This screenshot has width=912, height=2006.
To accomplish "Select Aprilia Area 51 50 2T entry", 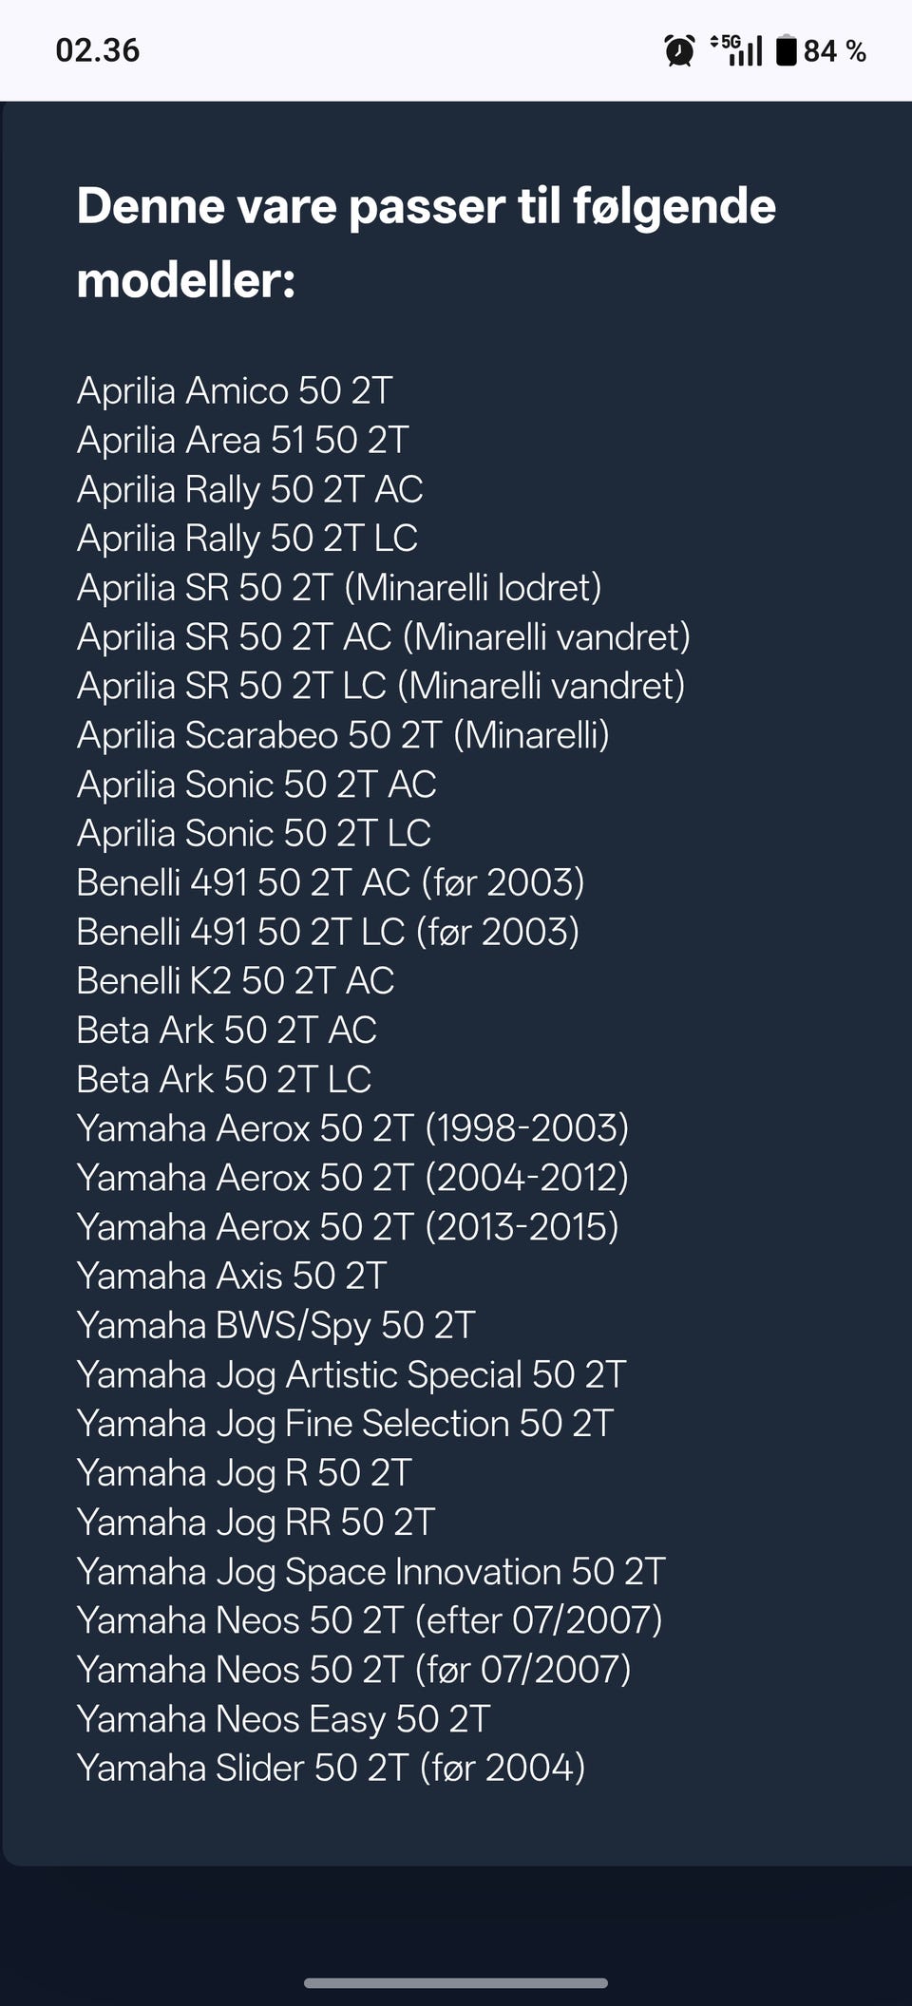I will coord(242,440).
